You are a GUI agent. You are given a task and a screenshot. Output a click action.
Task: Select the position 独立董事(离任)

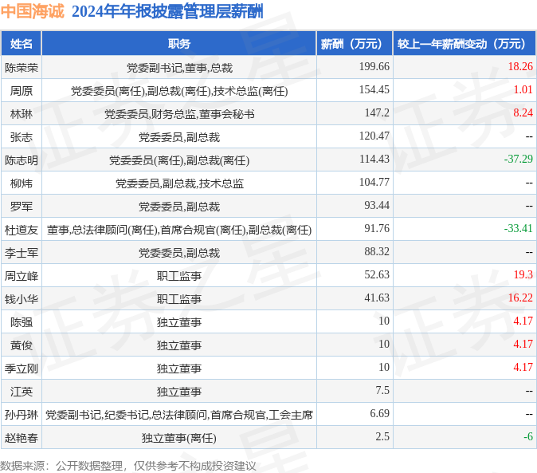(x=179, y=438)
